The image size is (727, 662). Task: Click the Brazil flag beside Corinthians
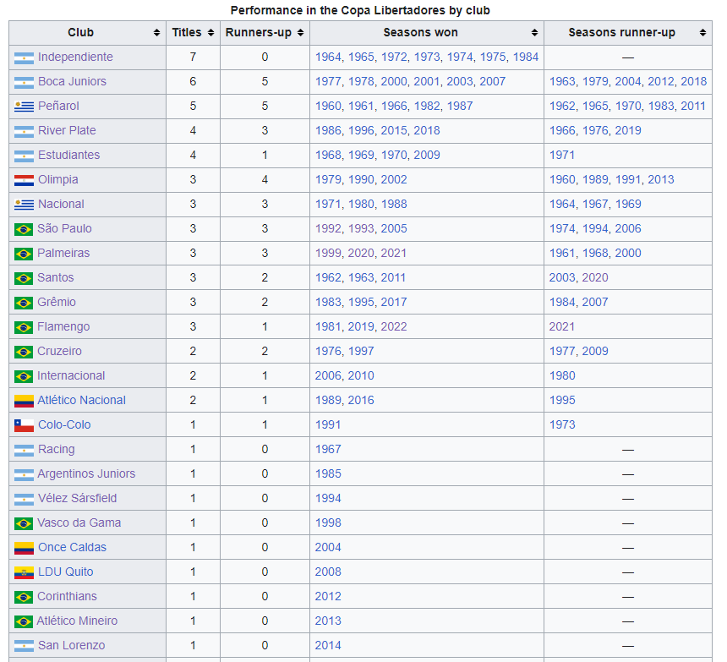click(x=24, y=597)
